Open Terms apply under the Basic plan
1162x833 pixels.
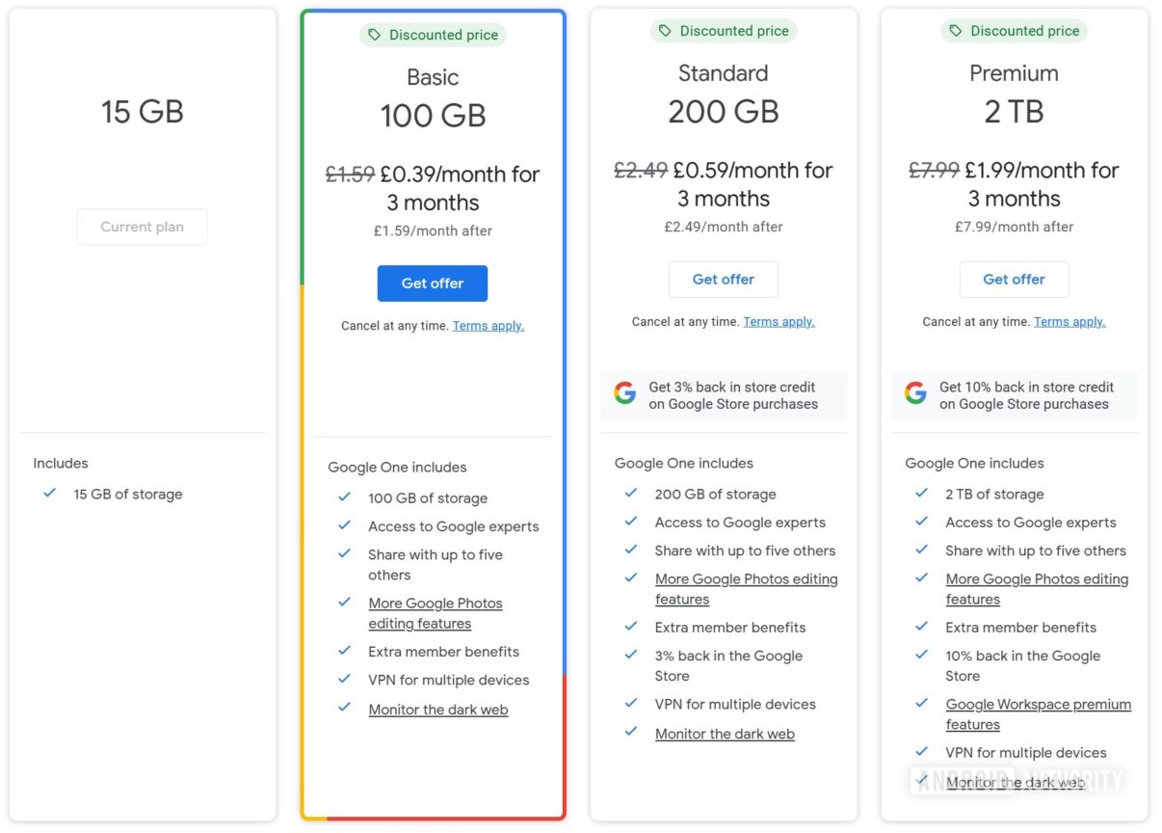pos(488,326)
